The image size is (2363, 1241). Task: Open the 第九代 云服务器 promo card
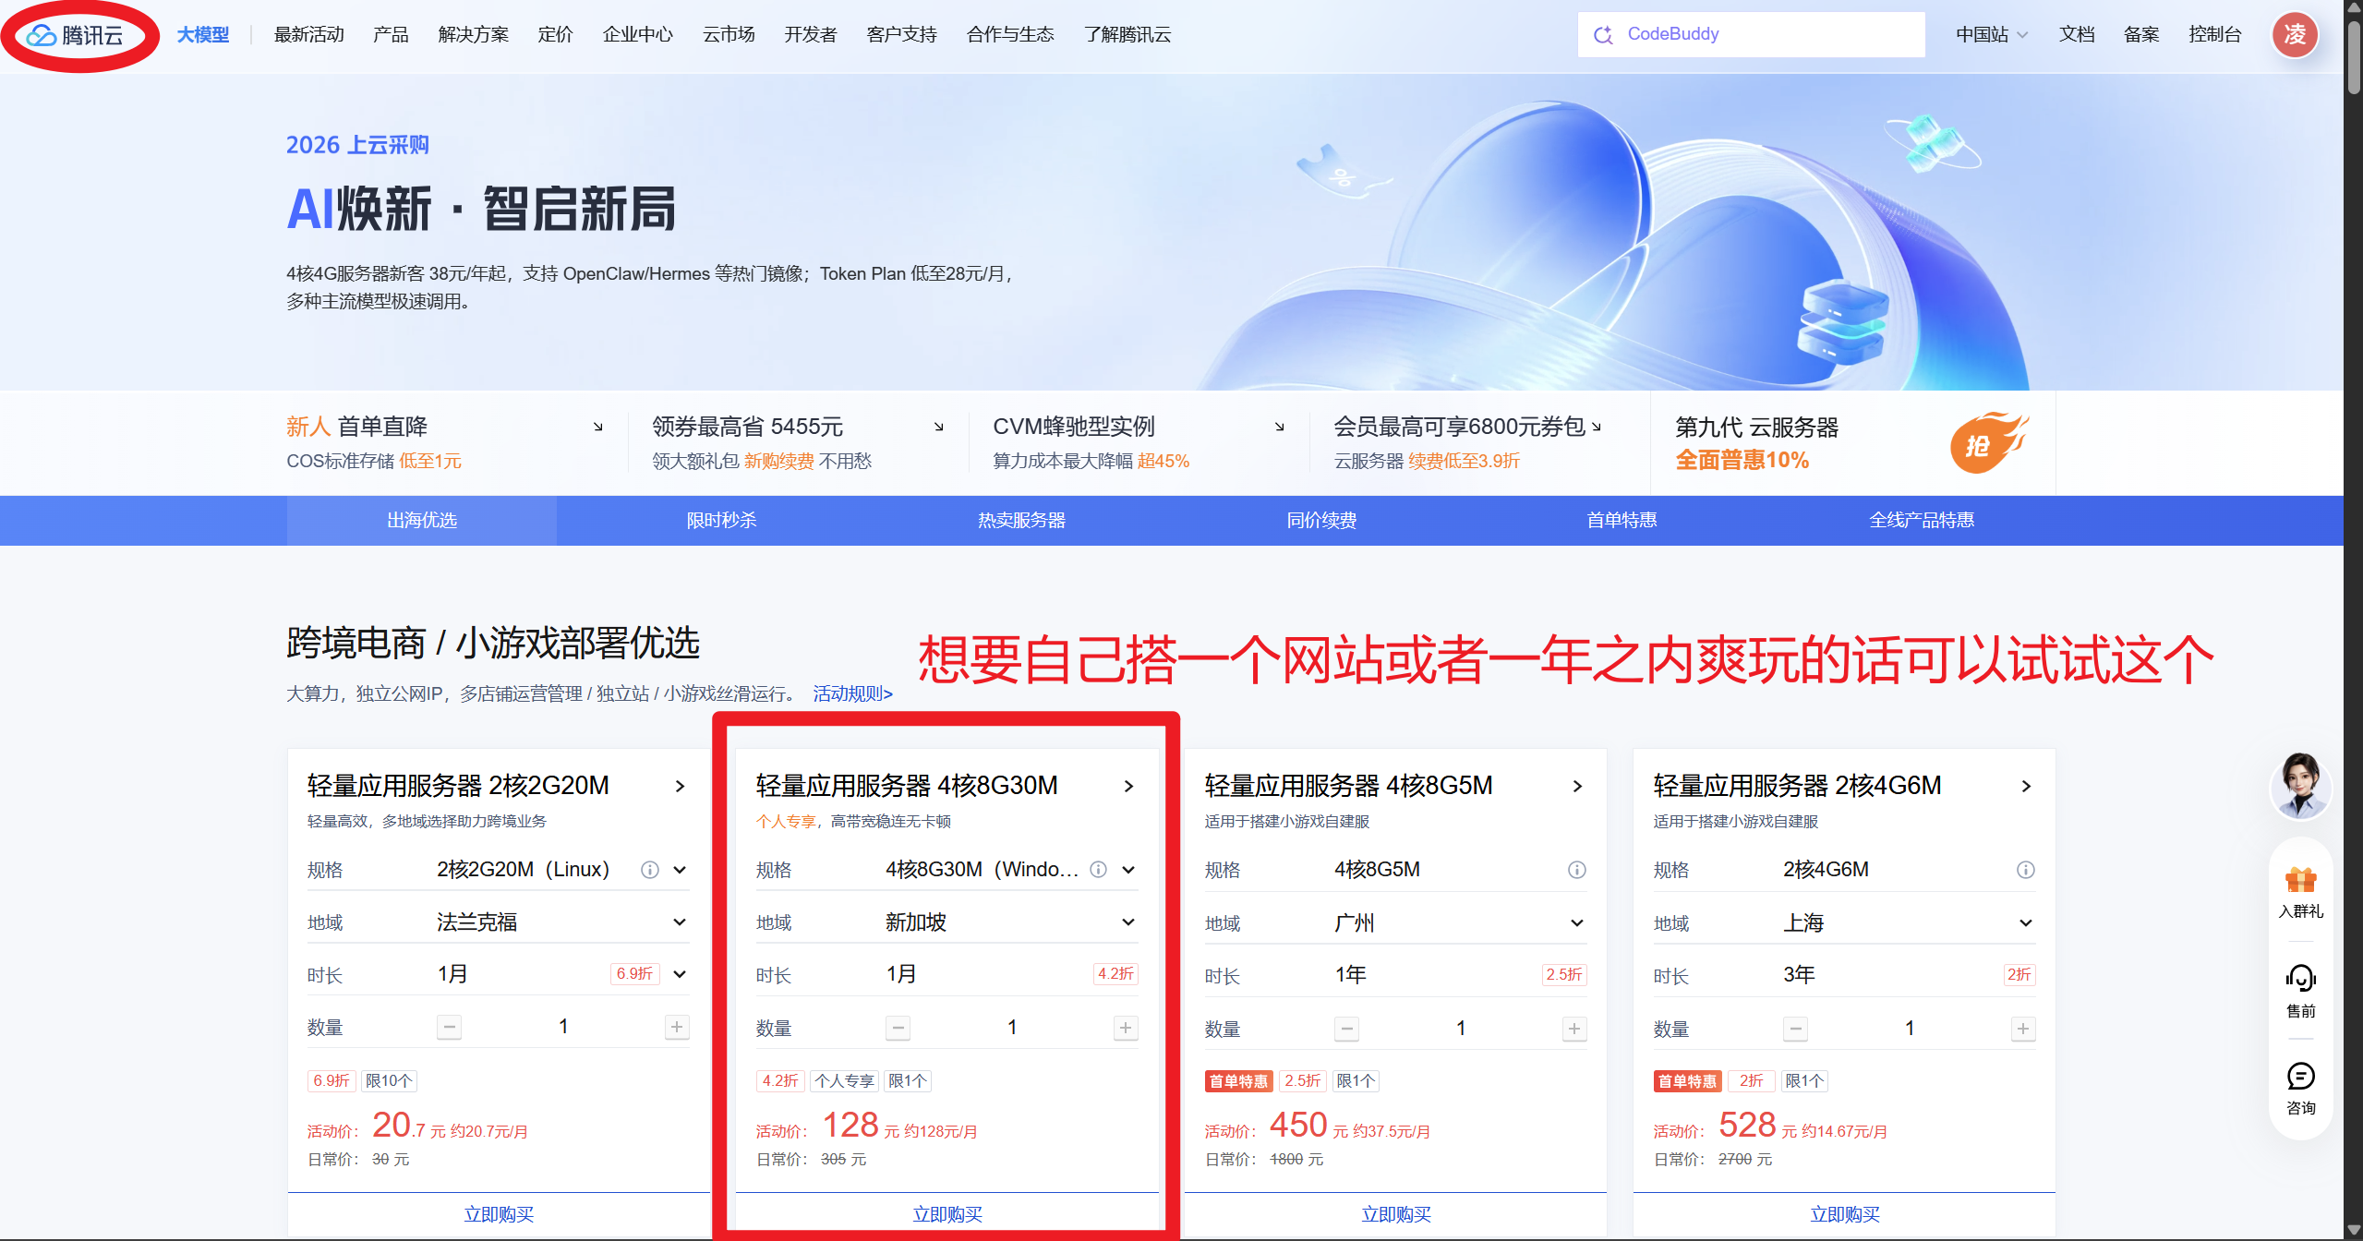1852,442
